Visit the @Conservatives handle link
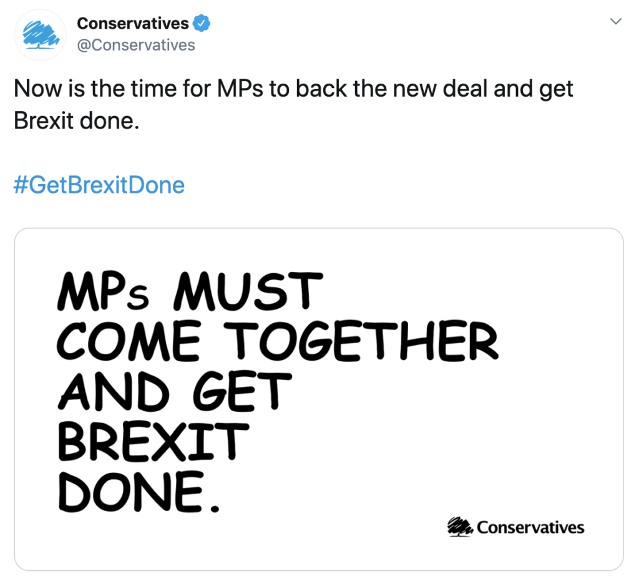 pyautogui.click(x=136, y=46)
